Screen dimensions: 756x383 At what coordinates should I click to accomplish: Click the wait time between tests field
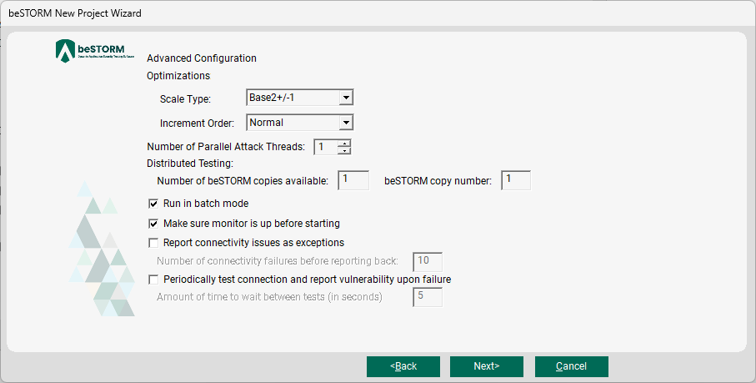pyautogui.click(x=428, y=297)
